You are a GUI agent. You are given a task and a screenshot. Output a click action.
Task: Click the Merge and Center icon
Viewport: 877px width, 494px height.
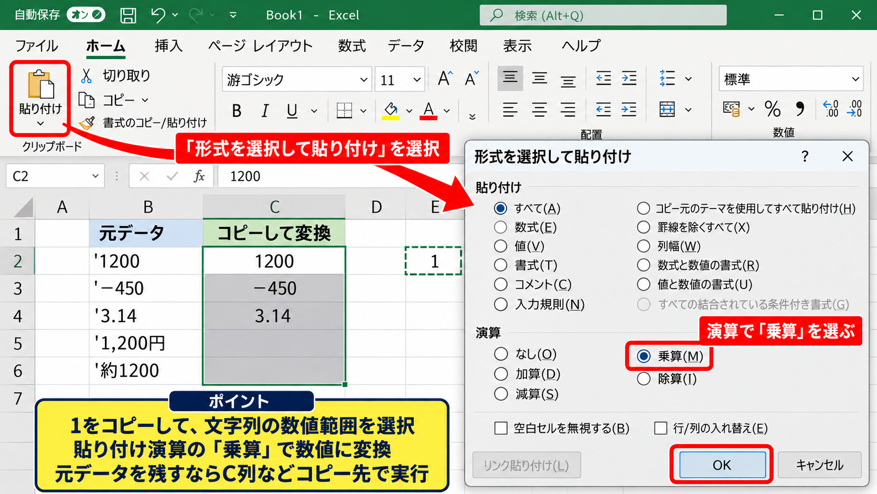(x=667, y=110)
